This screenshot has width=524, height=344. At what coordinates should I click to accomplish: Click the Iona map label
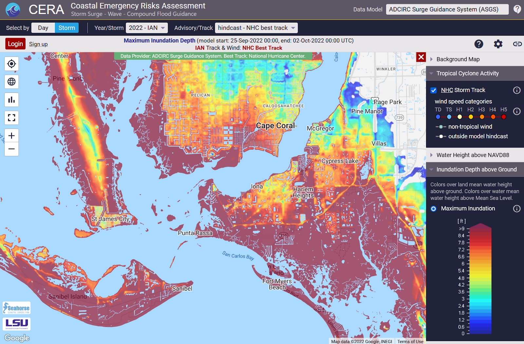(257, 186)
